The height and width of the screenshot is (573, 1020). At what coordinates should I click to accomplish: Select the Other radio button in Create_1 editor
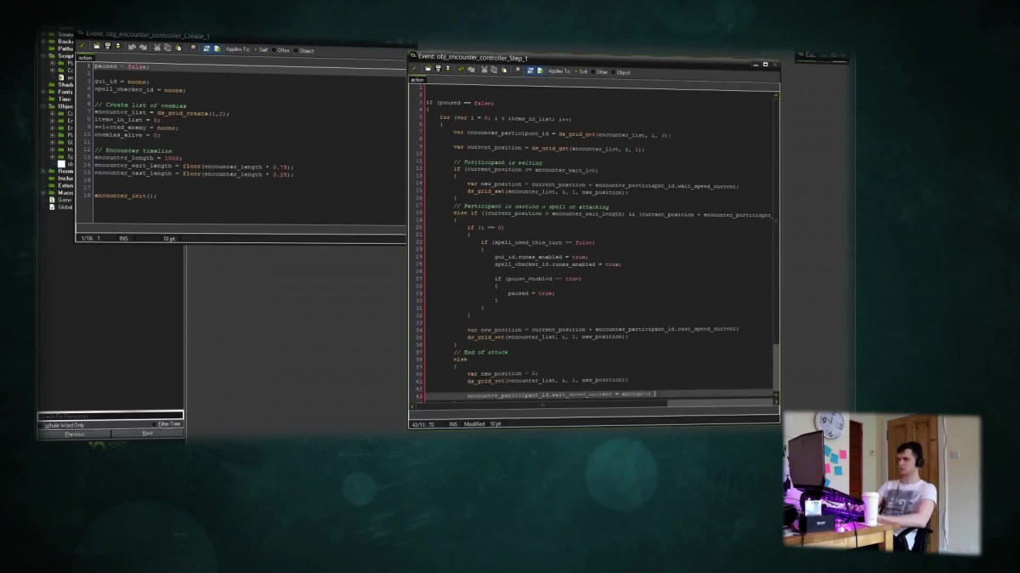pos(274,50)
